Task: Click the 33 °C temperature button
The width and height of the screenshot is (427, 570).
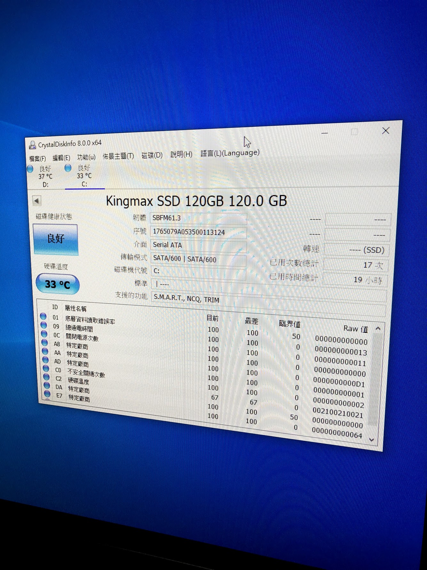Action: point(58,284)
